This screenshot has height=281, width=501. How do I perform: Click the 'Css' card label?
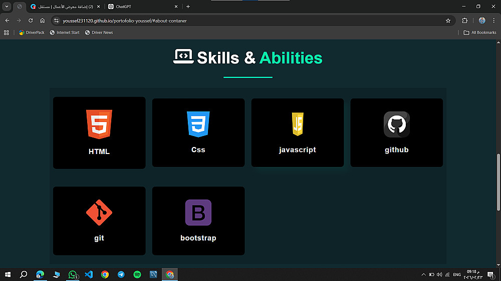pos(198,149)
